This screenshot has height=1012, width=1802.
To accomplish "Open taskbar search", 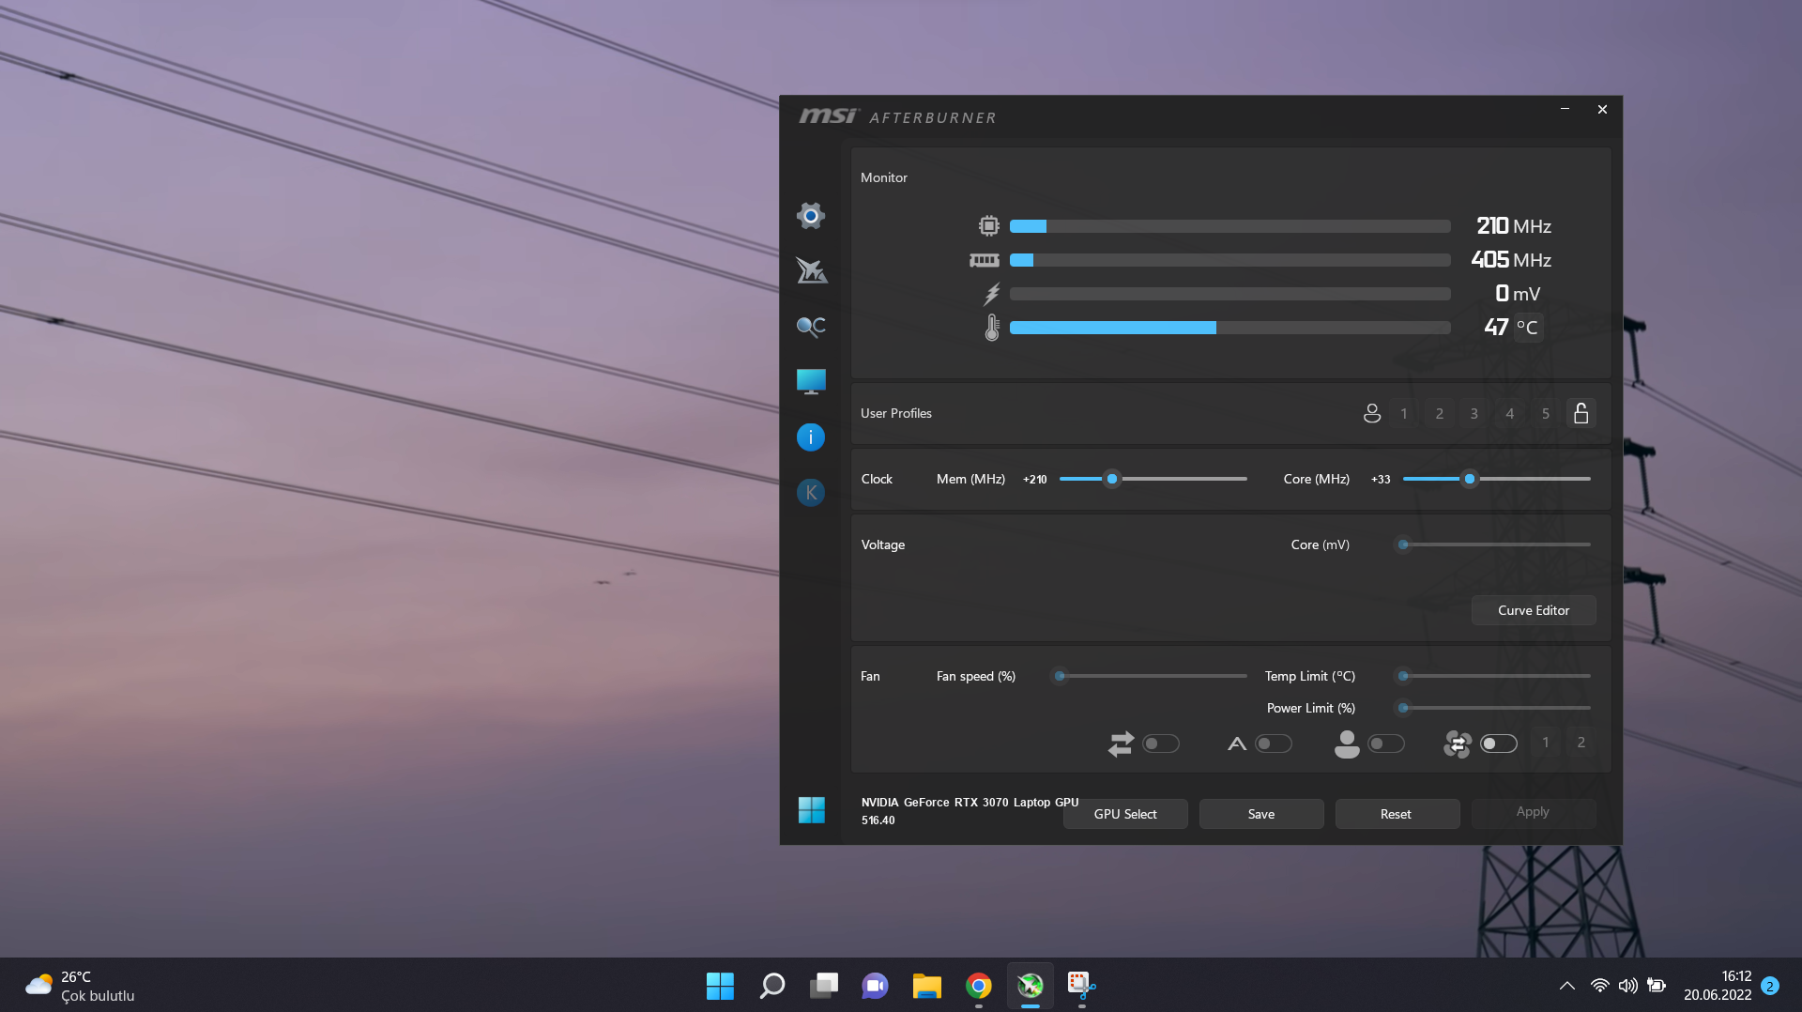I will [x=771, y=985].
